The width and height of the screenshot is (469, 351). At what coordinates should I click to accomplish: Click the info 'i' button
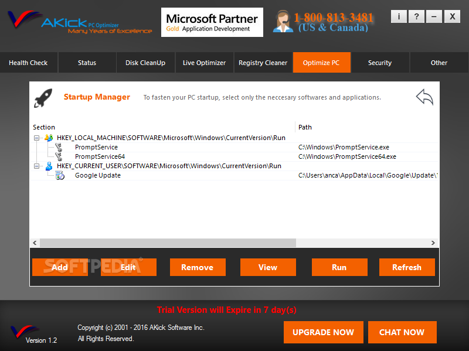(399, 16)
